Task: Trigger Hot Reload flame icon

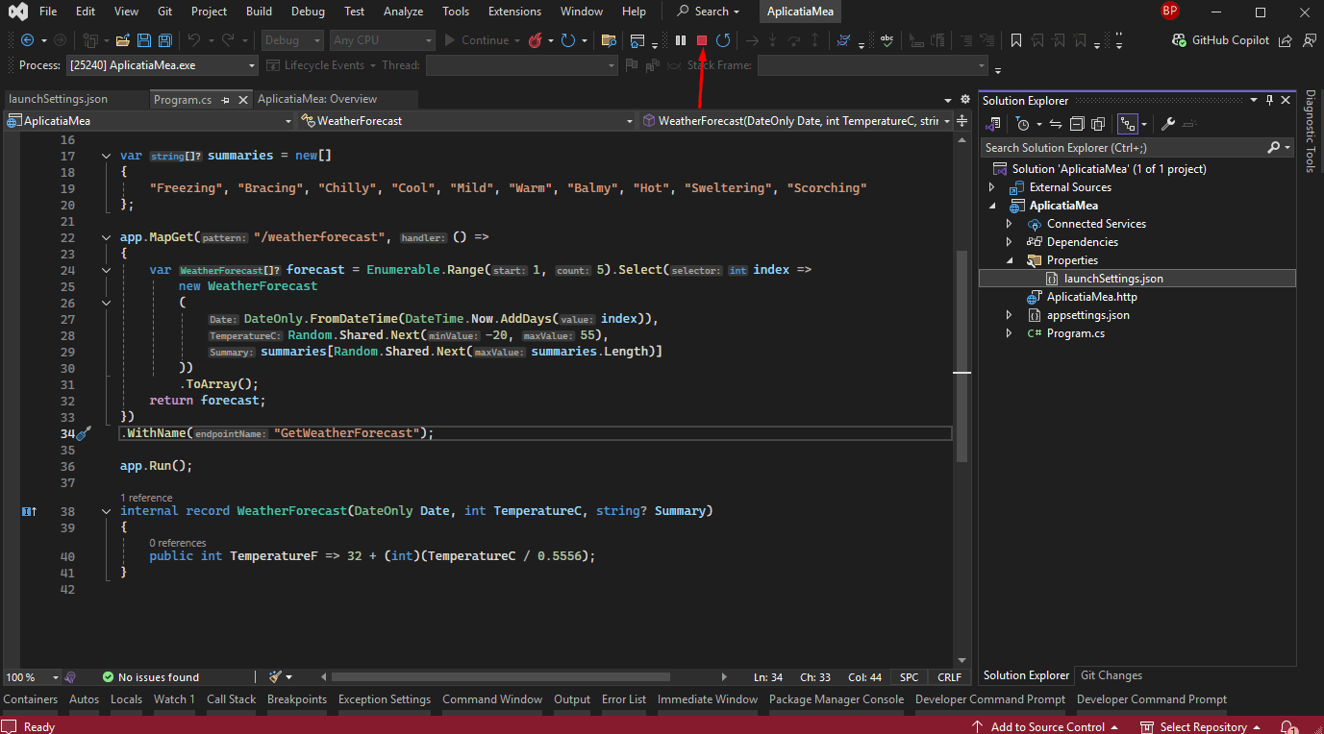Action: click(535, 40)
